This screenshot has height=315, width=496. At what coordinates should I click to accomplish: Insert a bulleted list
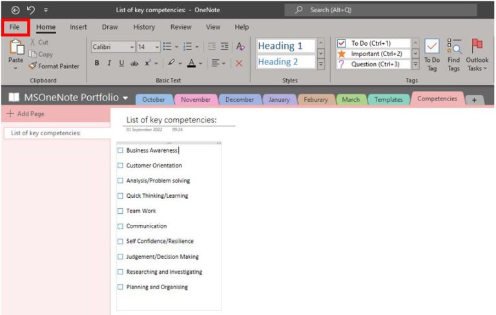click(x=167, y=47)
